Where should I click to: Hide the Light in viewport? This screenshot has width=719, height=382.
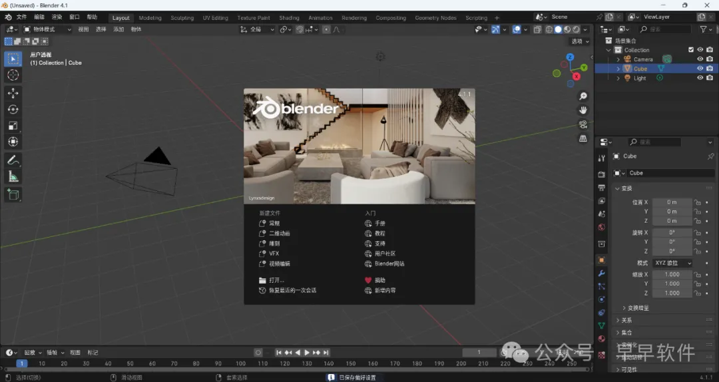click(x=700, y=78)
